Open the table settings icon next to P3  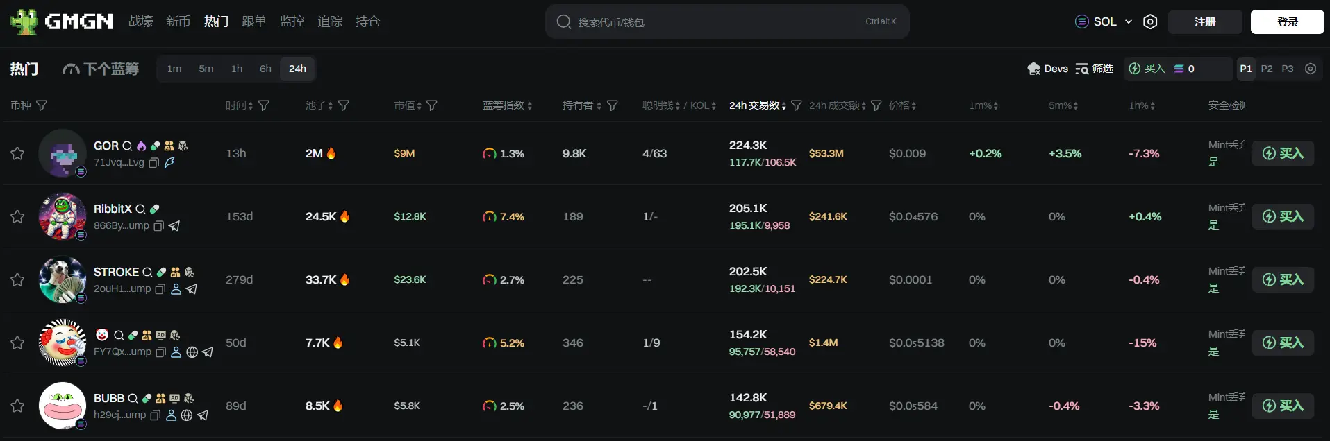tap(1311, 69)
